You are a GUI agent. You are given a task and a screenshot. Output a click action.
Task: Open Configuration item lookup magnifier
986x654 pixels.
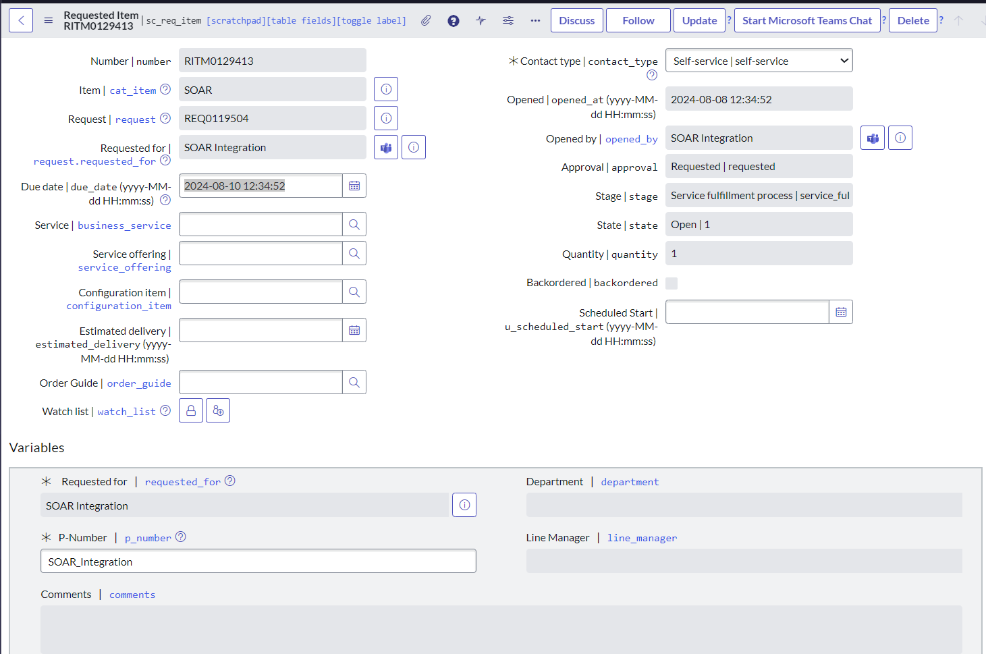(x=354, y=292)
